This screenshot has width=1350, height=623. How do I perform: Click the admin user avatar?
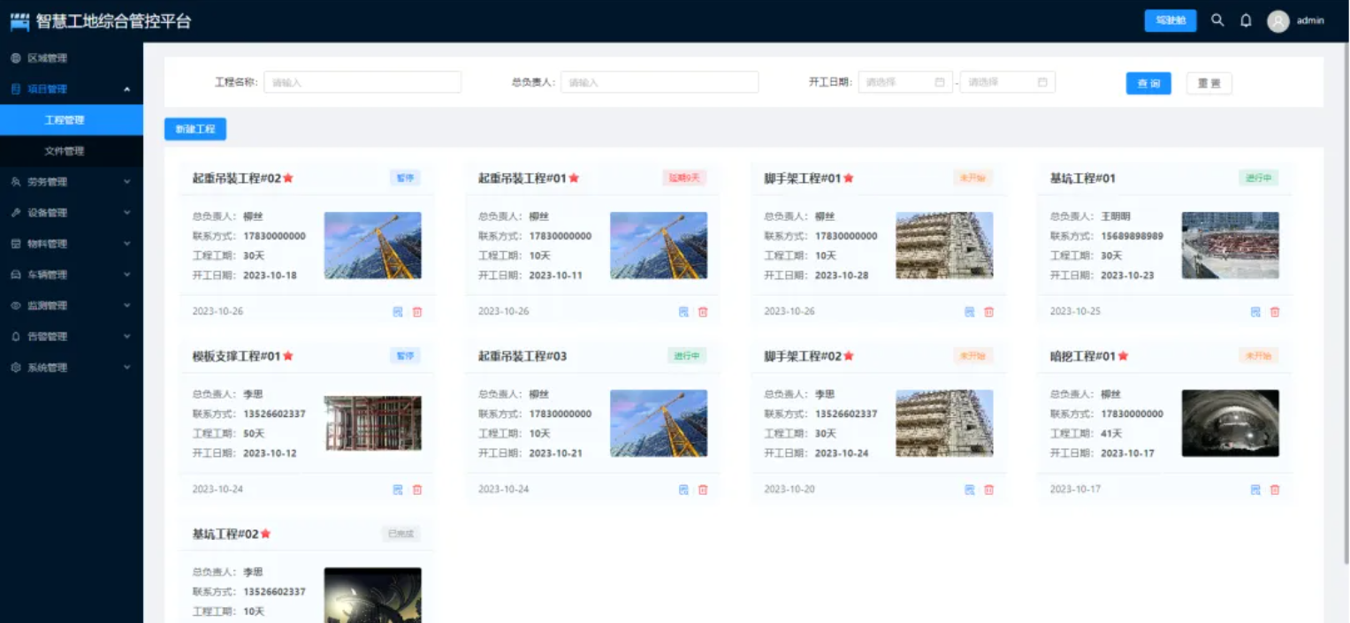1278,21
